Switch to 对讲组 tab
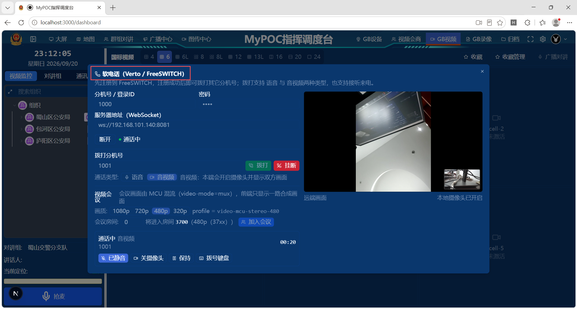577x309 pixels. click(53, 76)
